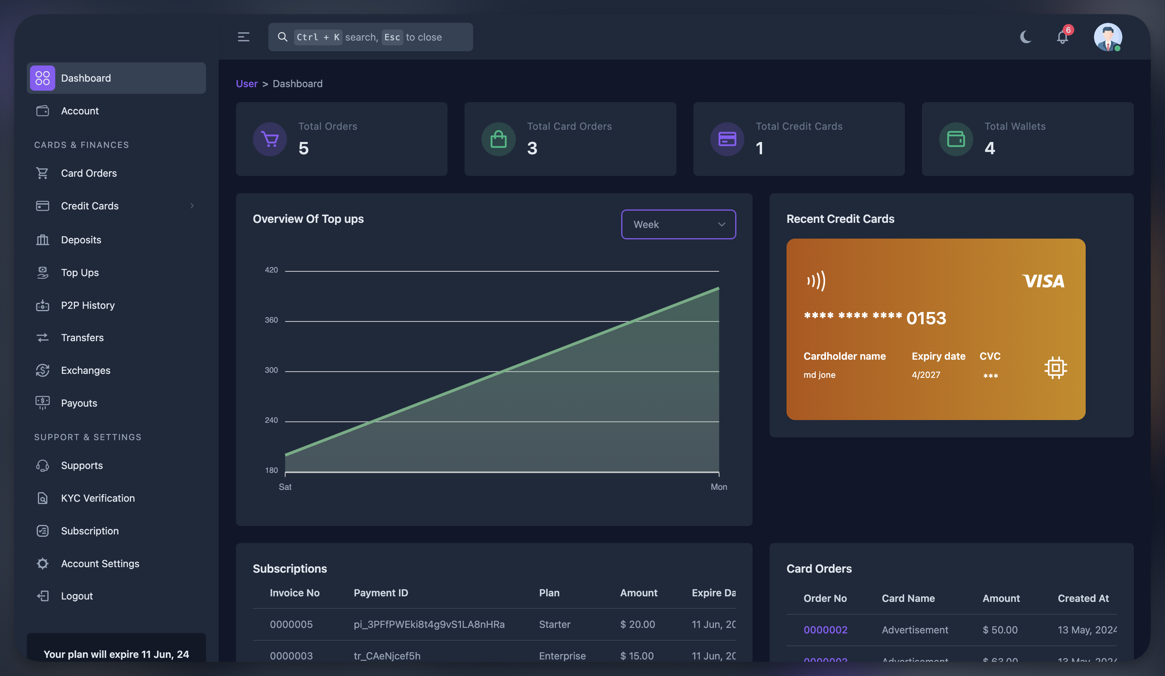Toggle dark mode moon icon
1165x676 pixels.
[x=1025, y=37]
